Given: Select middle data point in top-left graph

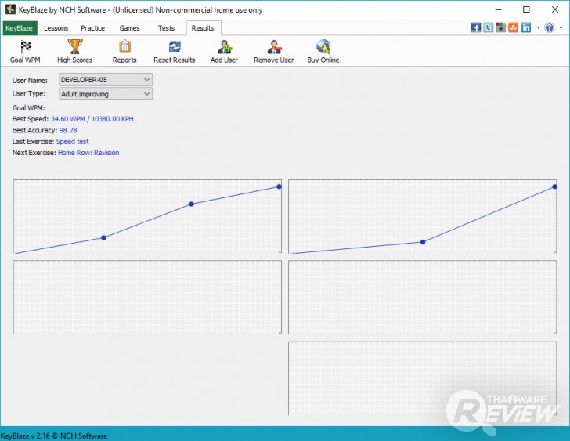Looking at the screenshot, I should click(191, 204).
